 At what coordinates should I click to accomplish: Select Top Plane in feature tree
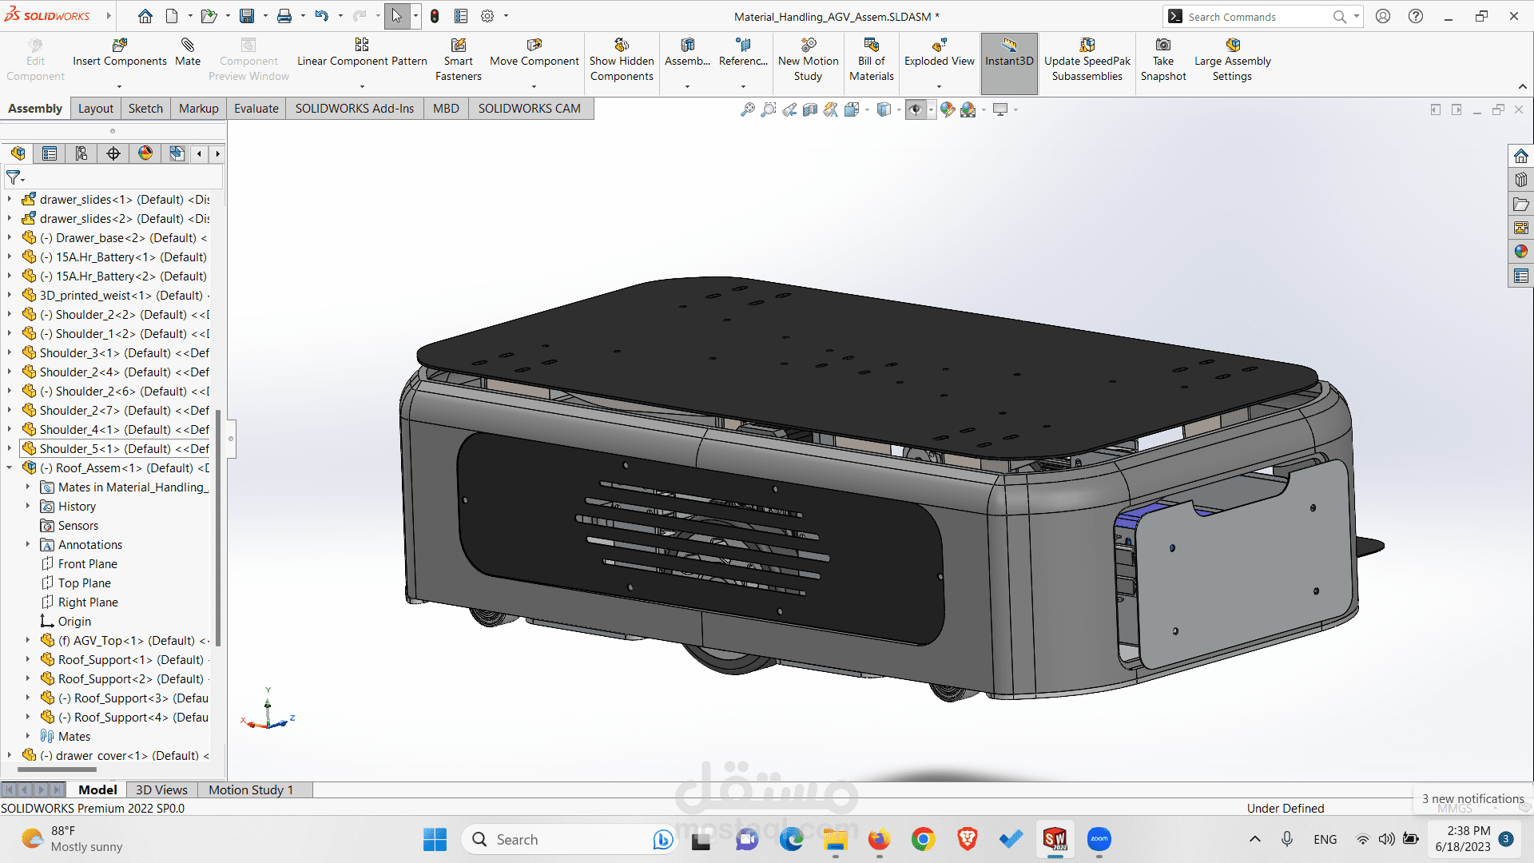pyautogui.click(x=84, y=583)
